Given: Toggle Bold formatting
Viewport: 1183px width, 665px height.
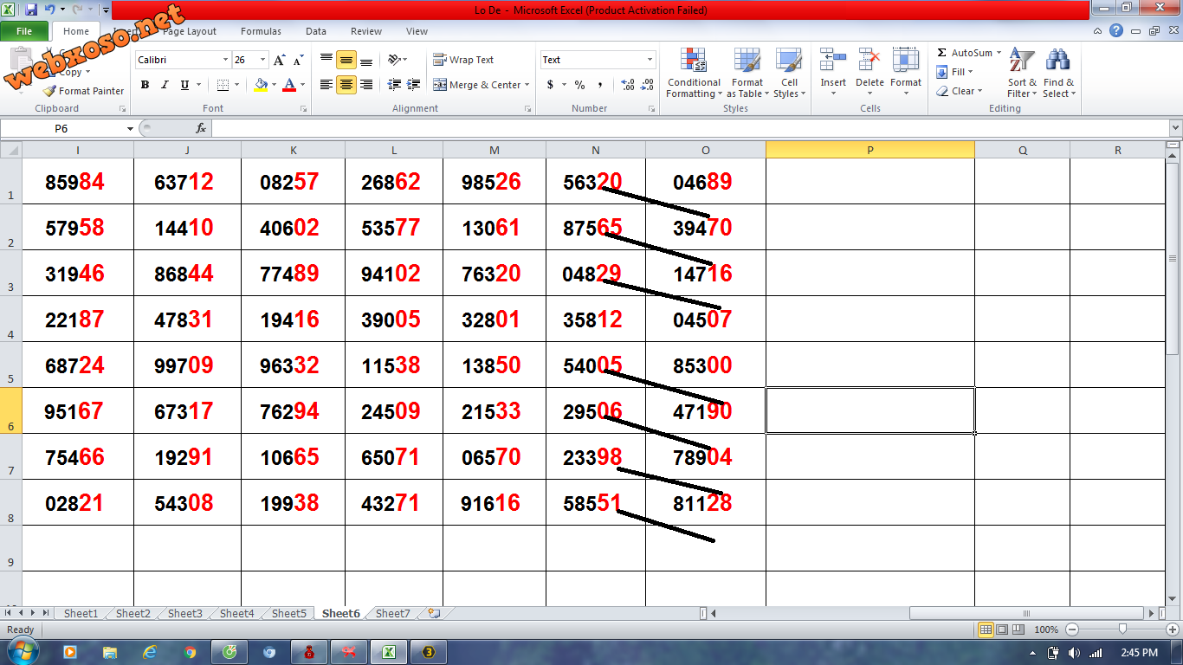Looking at the screenshot, I should [x=145, y=85].
